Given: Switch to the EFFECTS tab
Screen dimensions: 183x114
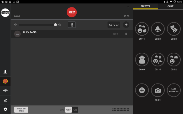Looking at the screenshot, I should pos(145,6).
